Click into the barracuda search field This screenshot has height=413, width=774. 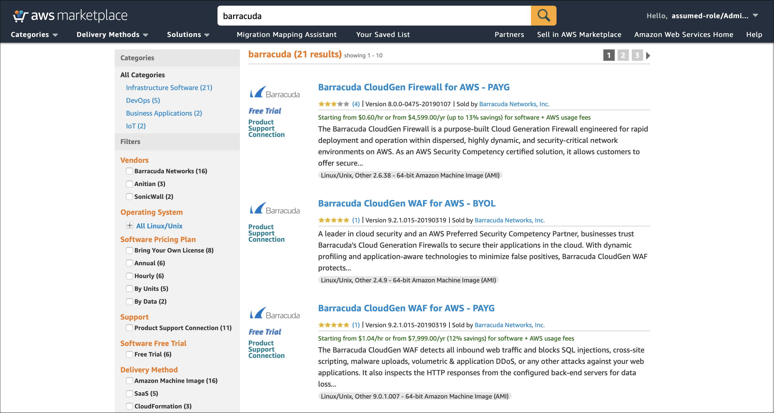374,16
